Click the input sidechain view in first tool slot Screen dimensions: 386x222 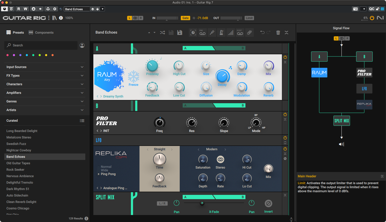(x=193, y=33)
